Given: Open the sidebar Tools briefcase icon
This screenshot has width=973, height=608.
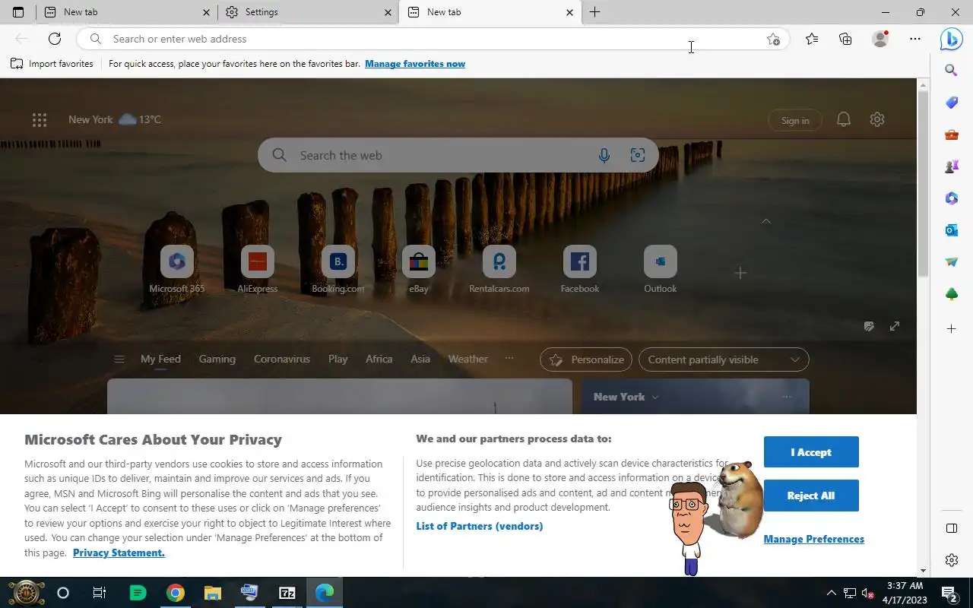Looking at the screenshot, I should click(951, 135).
